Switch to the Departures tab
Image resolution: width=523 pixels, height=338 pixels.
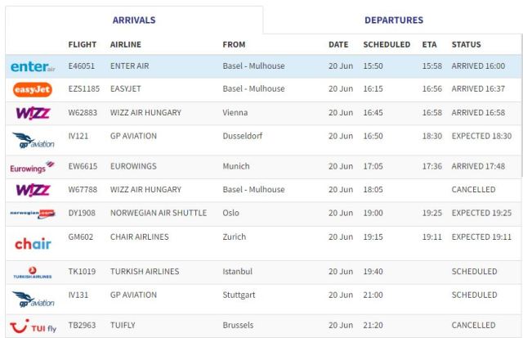393,20
